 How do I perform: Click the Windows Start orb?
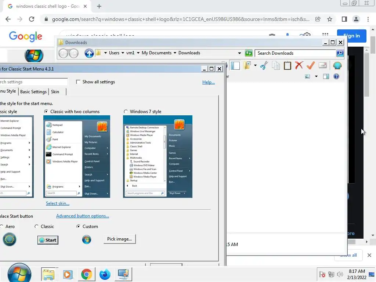pos(19,273)
